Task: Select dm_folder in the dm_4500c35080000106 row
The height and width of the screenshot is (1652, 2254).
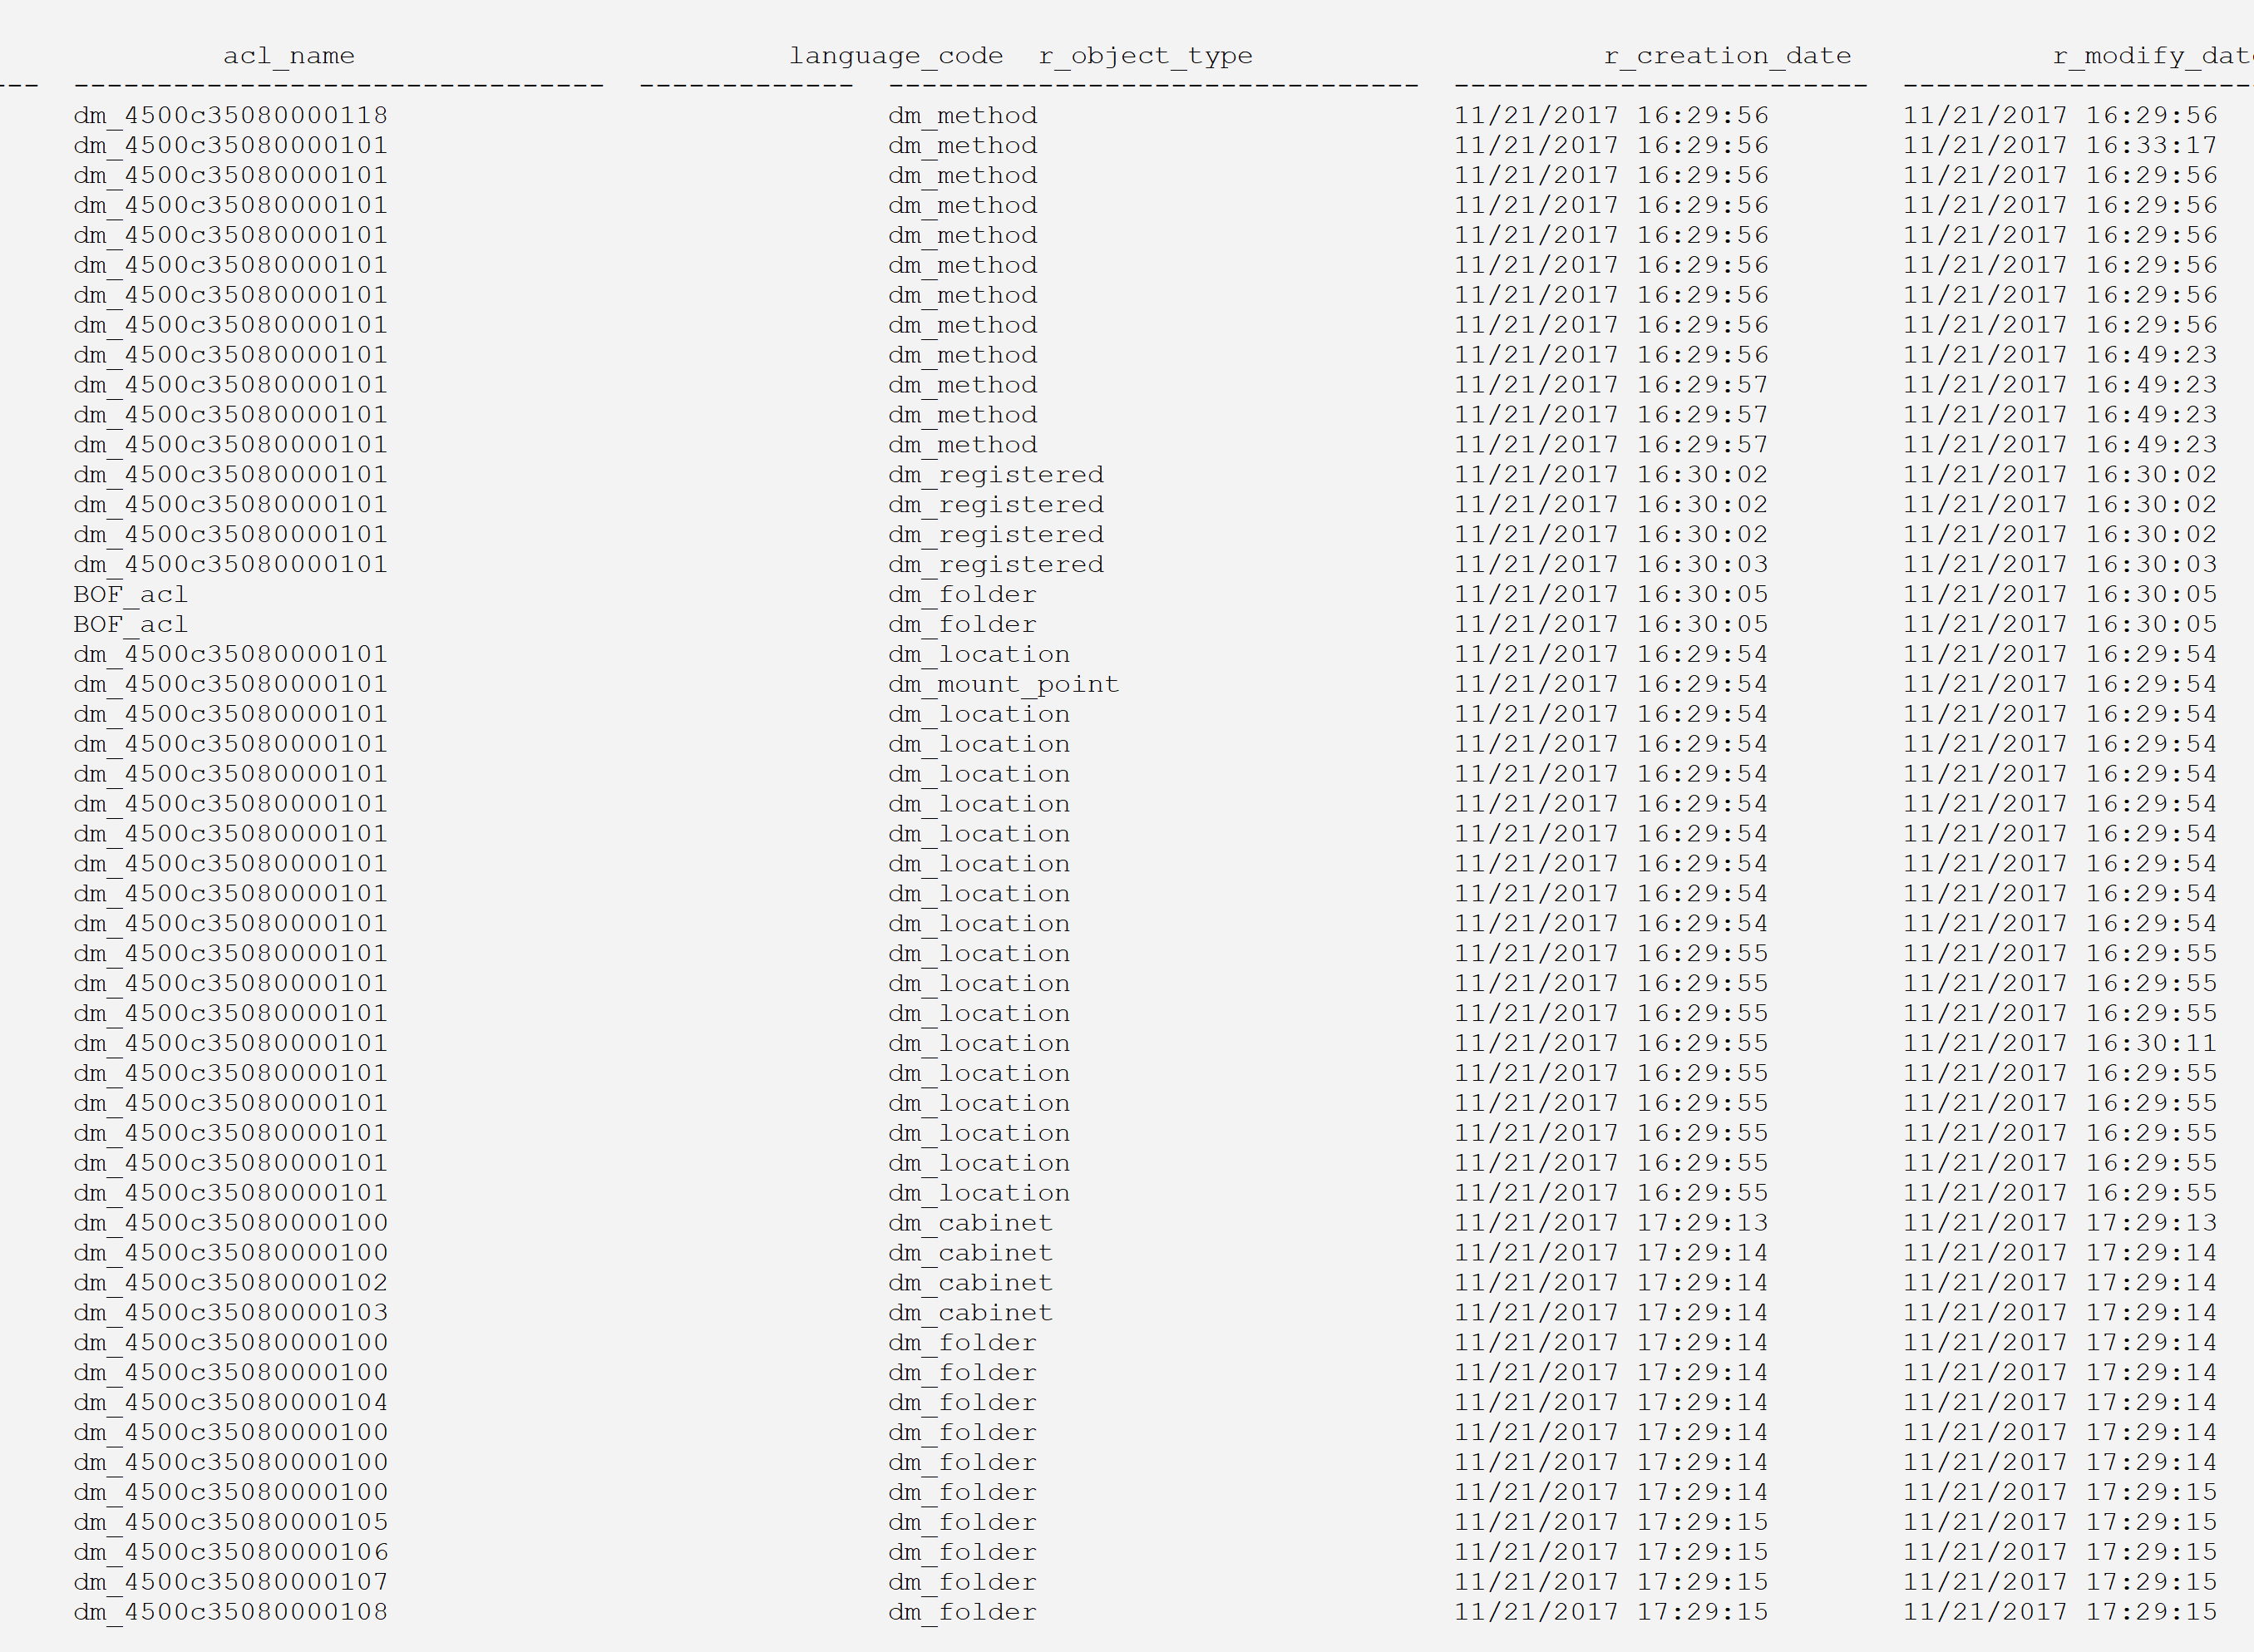Action: click(x=963, y=1553)
